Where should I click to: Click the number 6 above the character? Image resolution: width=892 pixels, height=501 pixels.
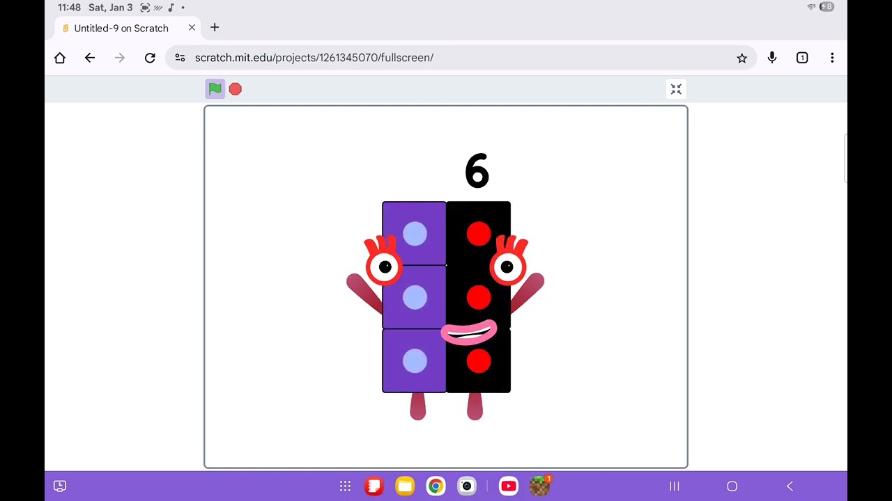(x=477, y=170)
